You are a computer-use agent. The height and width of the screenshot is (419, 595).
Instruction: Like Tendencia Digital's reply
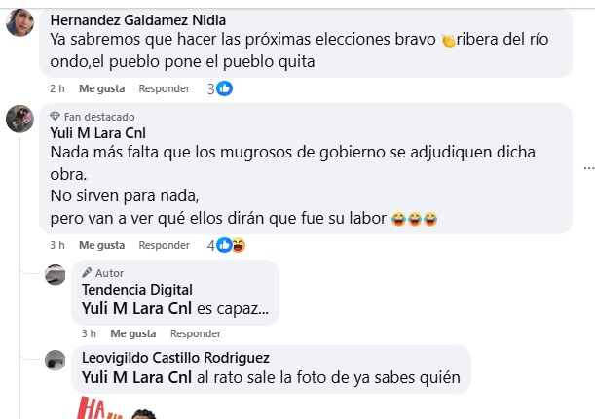coord(133,333)
